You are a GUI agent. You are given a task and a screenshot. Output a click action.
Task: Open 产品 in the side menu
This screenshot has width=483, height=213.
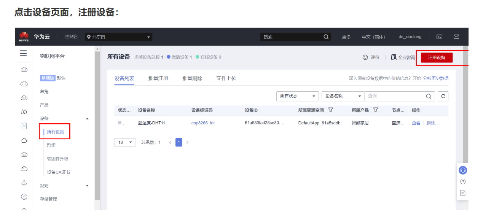pos(44,105)
